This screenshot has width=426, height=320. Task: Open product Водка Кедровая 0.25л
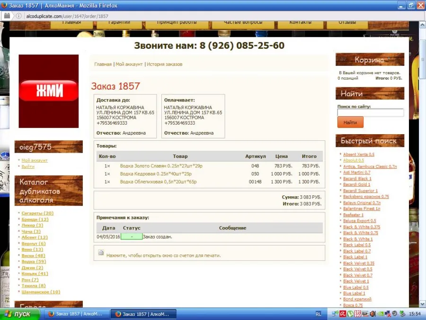click(x=156, y=174)
